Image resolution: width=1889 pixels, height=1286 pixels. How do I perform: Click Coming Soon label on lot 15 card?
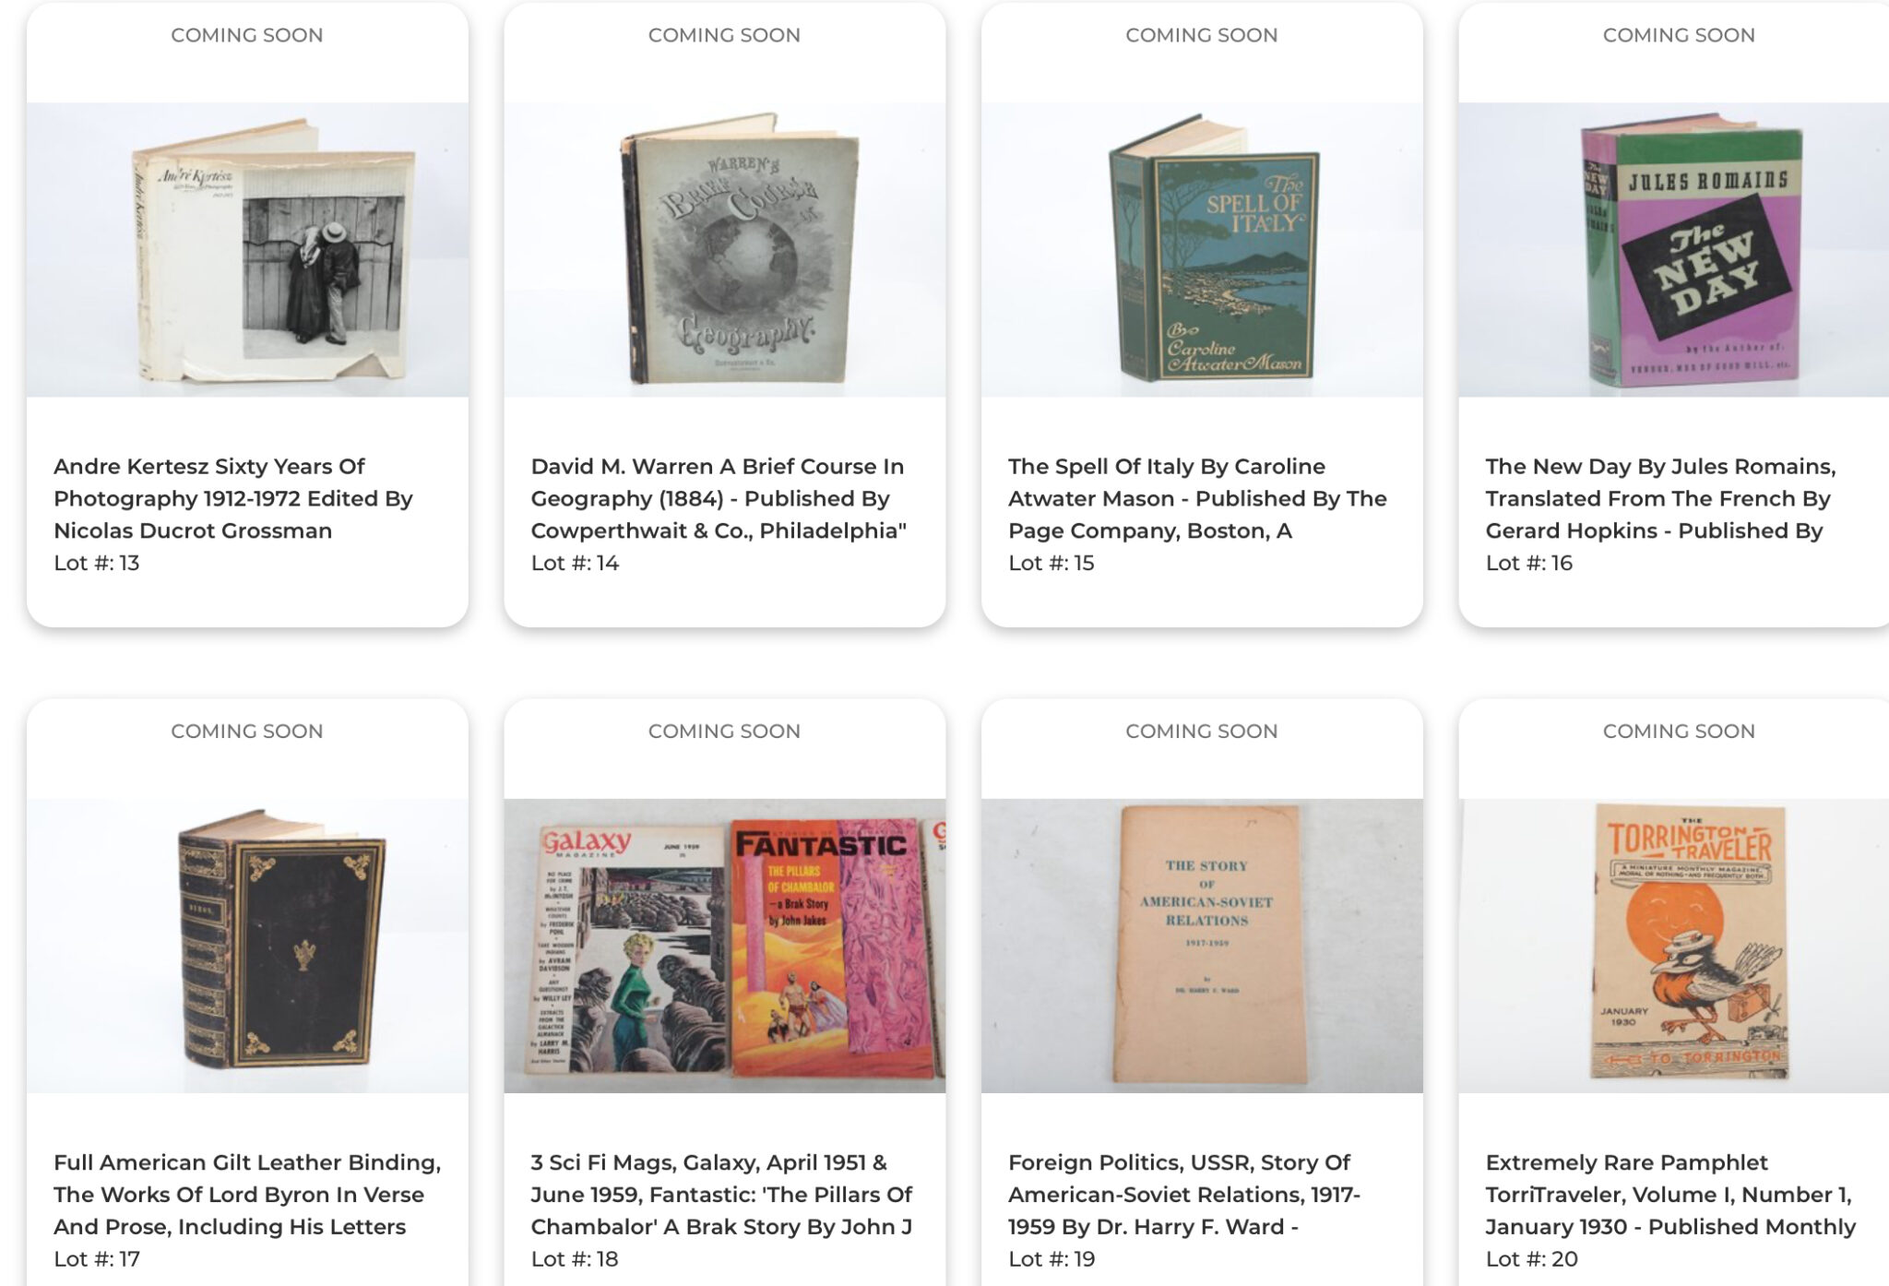(x=1202, y=35)
